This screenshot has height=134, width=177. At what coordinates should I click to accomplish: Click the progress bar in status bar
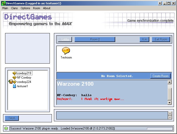160,128
